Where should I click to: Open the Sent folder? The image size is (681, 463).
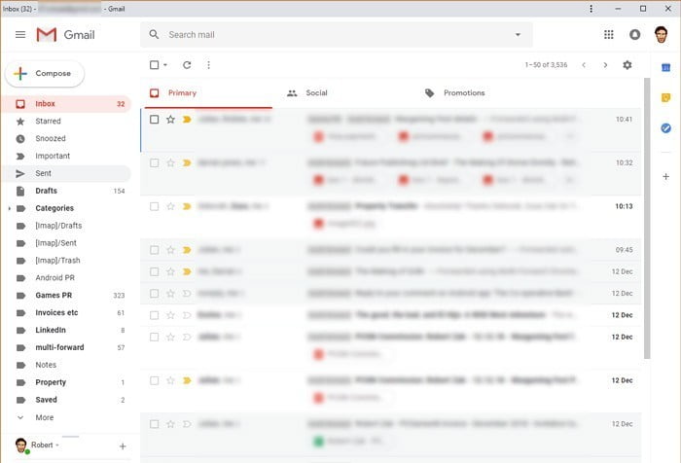(x=66, y=173)
